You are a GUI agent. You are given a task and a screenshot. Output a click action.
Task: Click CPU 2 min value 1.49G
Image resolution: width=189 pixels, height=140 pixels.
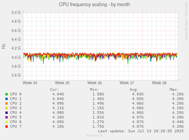click(x=98, y=103)
